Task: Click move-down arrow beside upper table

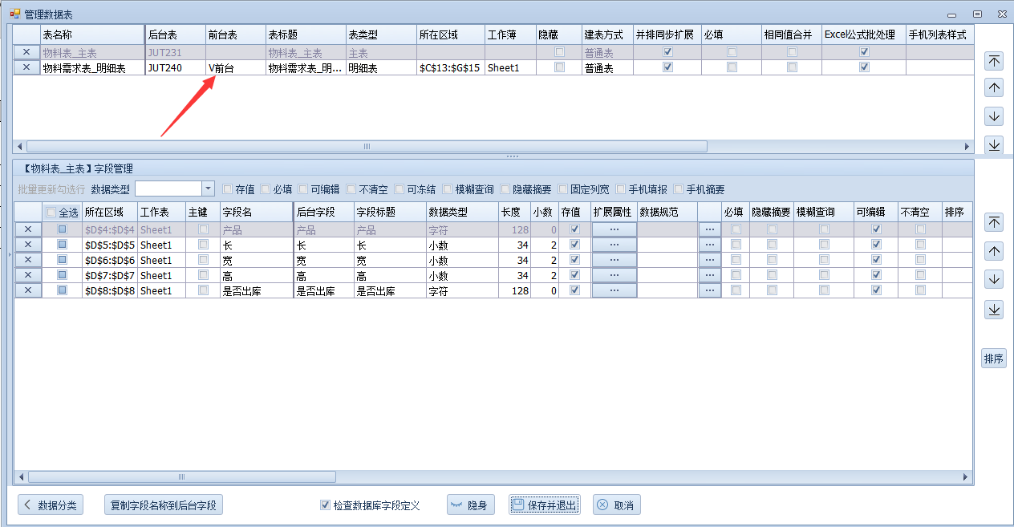Action: (x=994, y=116)
